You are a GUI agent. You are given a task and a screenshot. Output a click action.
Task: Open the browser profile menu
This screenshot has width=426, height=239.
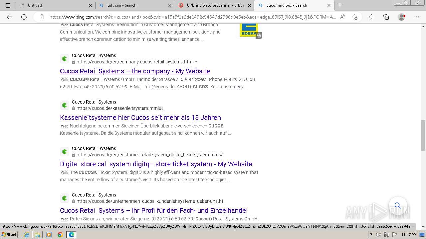coord(402,17)
